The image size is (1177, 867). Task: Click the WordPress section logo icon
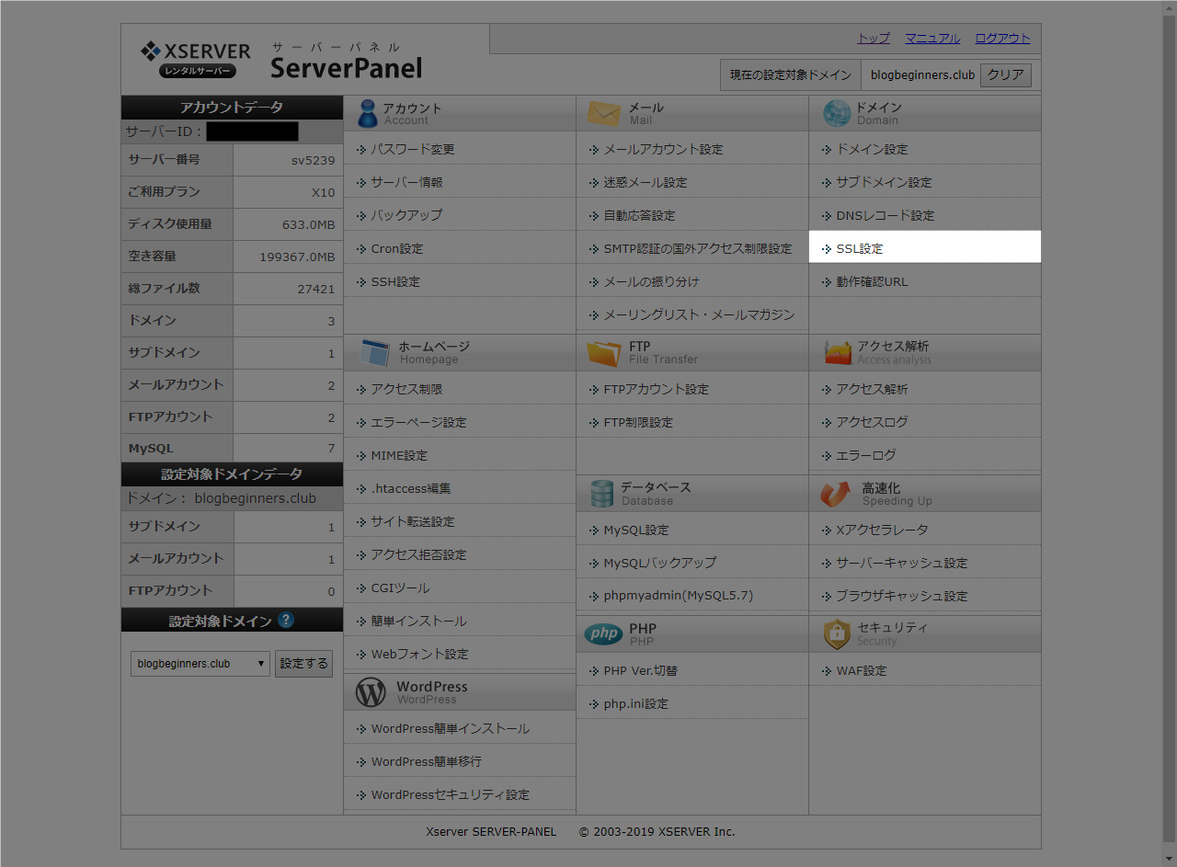click(x=371, y=692)
